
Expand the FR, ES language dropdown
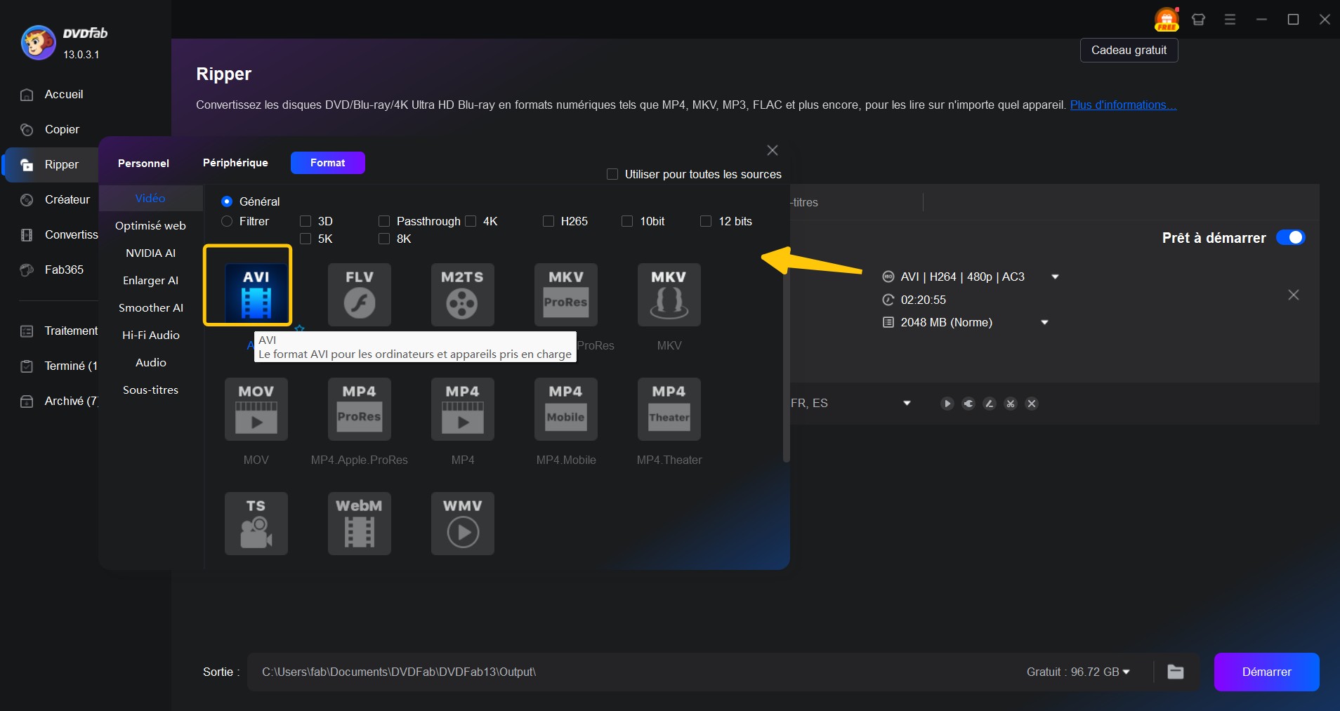click(x=907, y=404)
